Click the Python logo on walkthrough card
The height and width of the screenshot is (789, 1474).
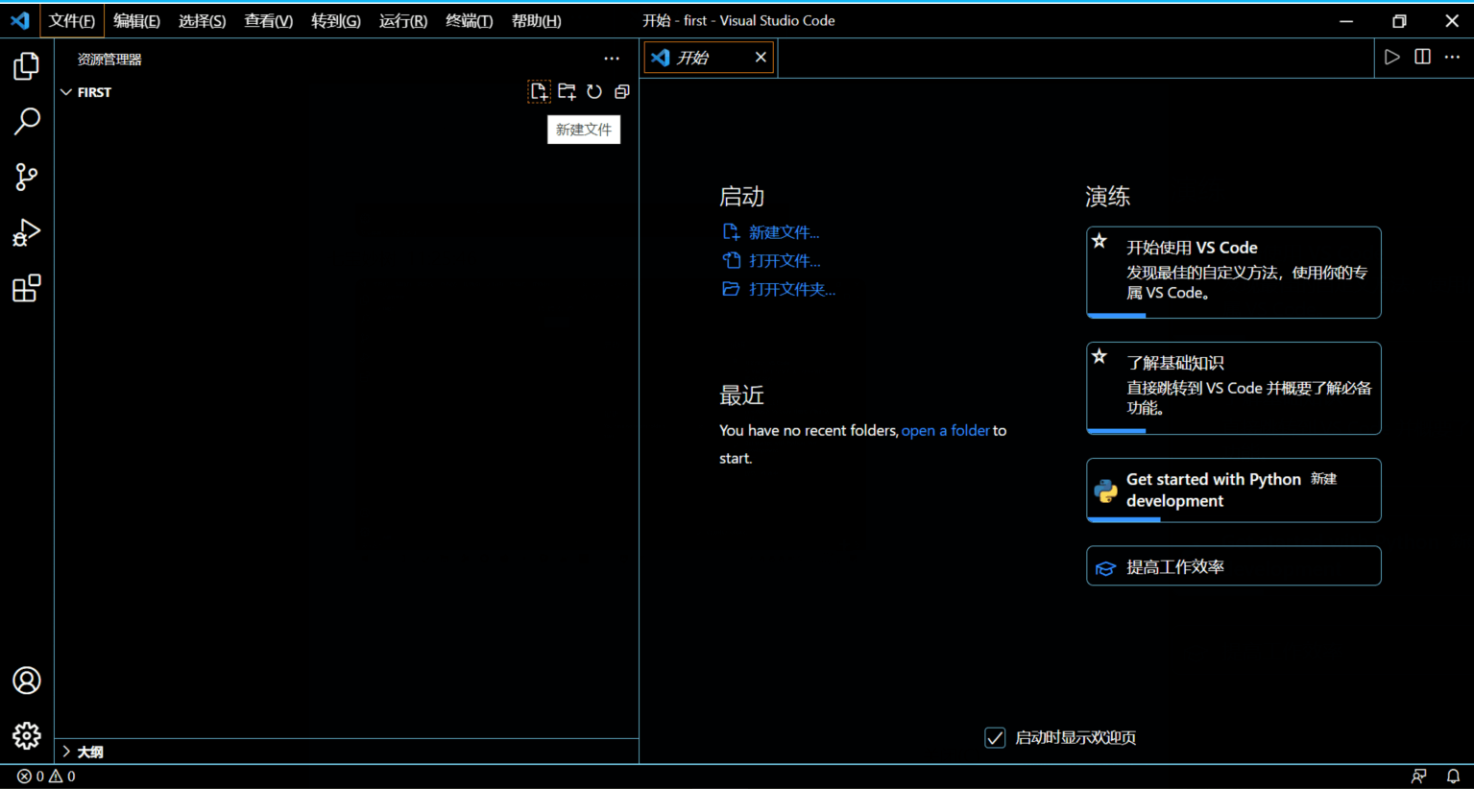tap(1106, 490)
